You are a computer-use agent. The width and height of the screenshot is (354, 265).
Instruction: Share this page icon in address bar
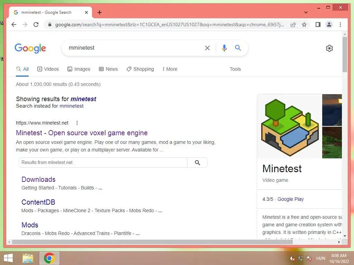[x=293, y=24]
